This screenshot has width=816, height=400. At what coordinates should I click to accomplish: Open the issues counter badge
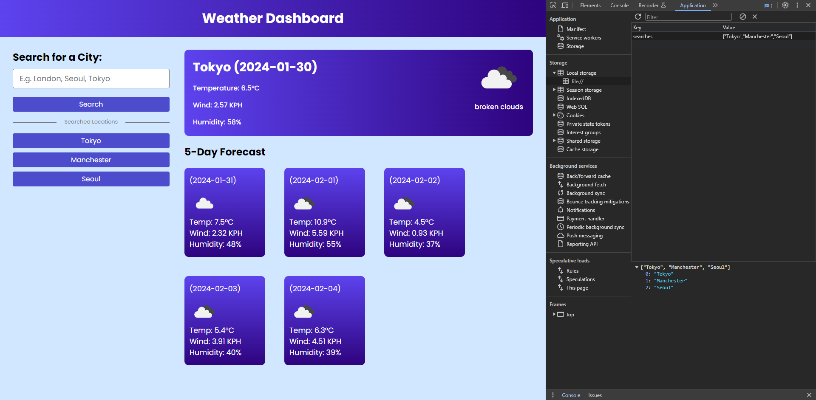(768, 6)
